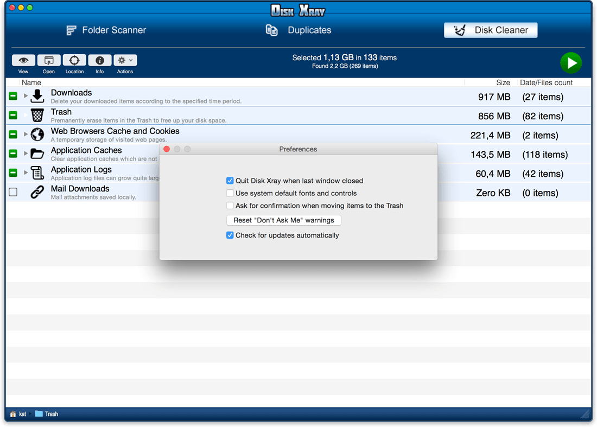
Task: Click the Disk Cleaner broom icon
Action: pos(460,30)
